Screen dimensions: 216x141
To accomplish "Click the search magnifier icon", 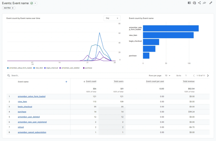I will 9,76.
